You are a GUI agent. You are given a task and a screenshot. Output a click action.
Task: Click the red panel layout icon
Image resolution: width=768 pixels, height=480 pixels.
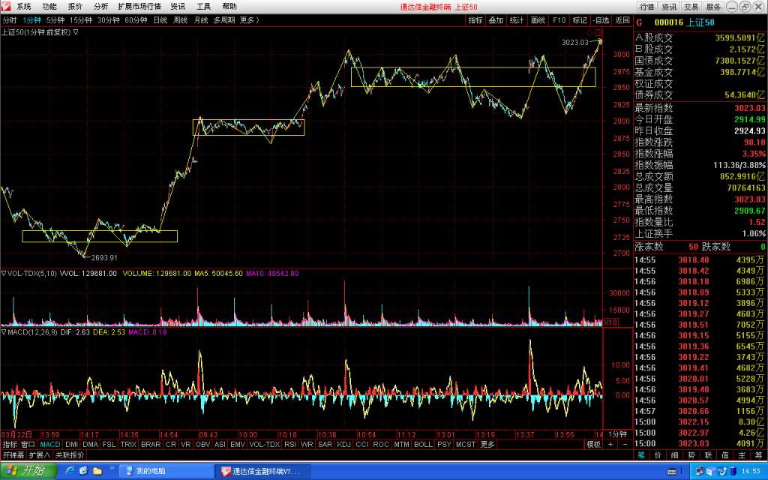[598, 32]
